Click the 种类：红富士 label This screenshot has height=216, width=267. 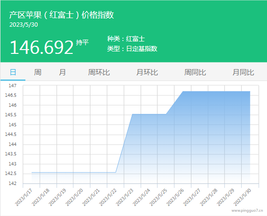[126, 39]
